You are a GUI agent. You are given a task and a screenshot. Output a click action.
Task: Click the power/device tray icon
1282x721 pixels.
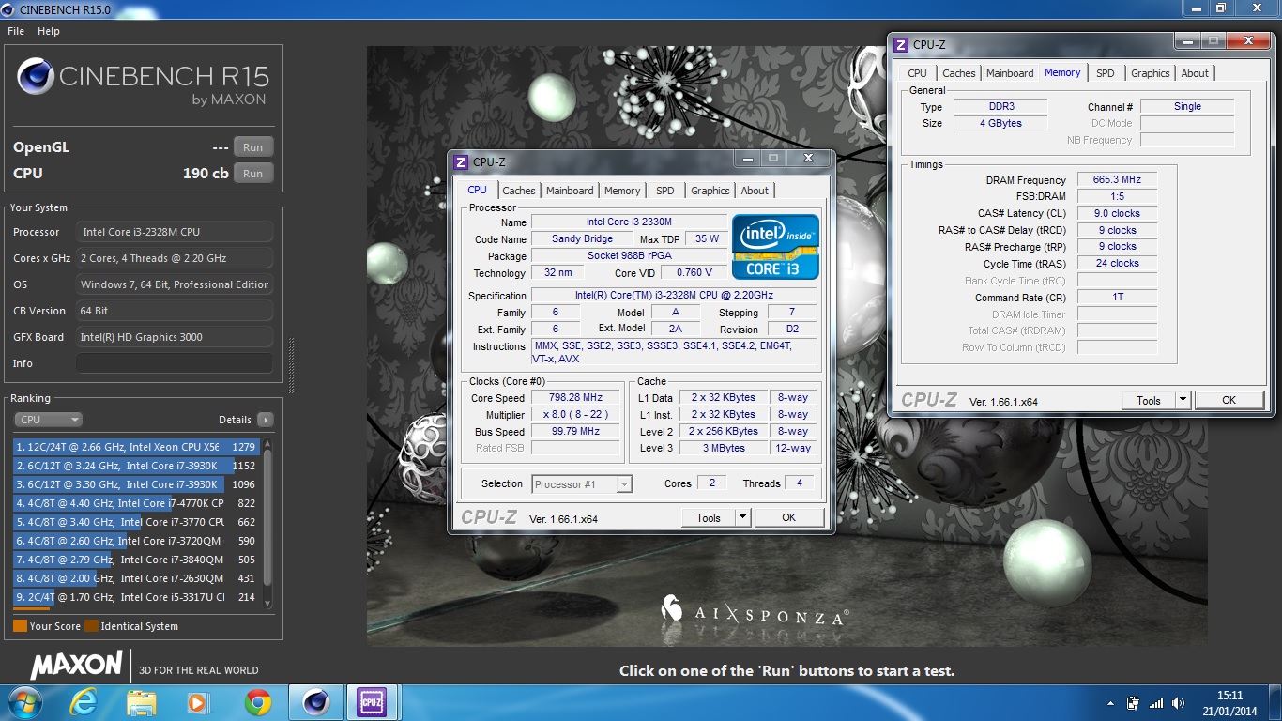click(1134, 703)
